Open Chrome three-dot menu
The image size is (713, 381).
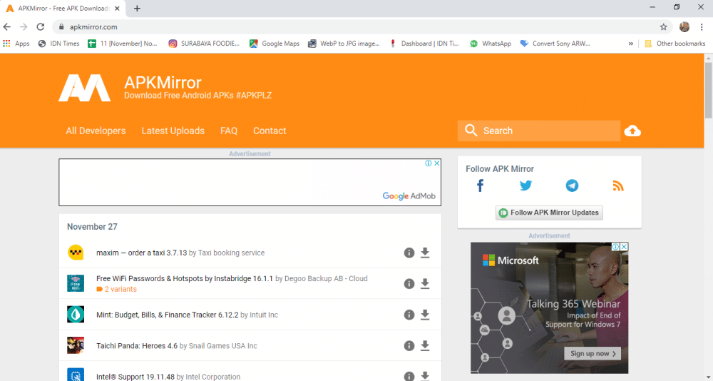click(x=702, y=27)
